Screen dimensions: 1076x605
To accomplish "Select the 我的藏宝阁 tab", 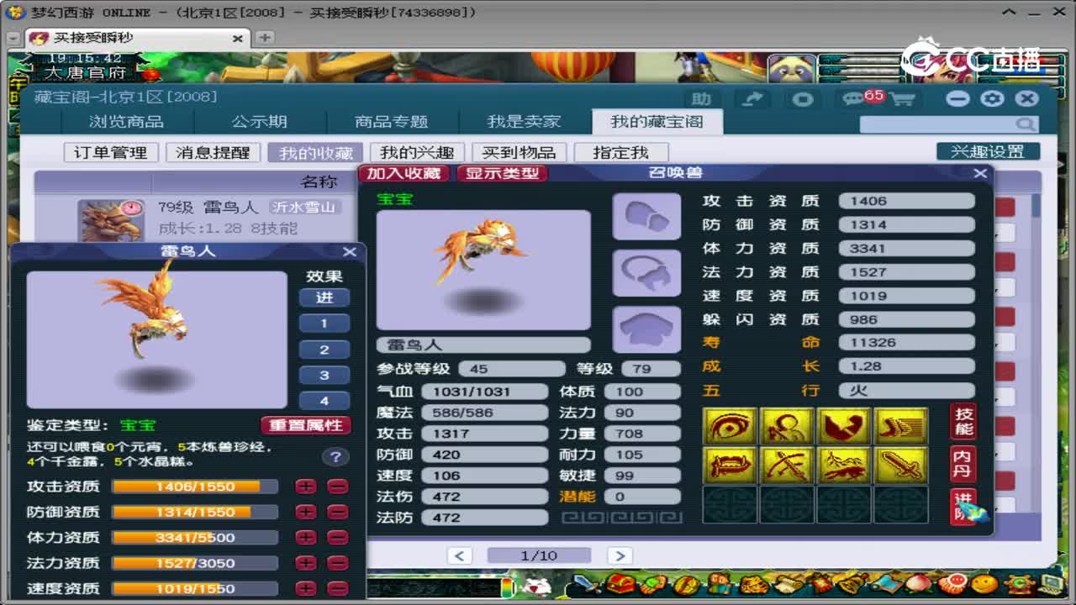I will (657, 122).
